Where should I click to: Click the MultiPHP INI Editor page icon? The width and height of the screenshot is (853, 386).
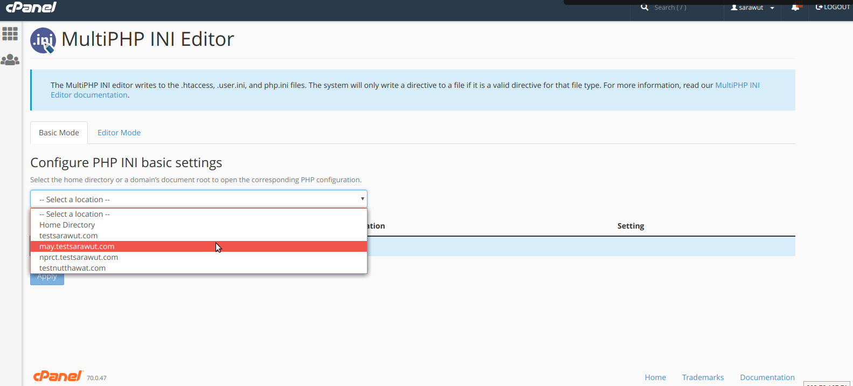click(43, 40)
